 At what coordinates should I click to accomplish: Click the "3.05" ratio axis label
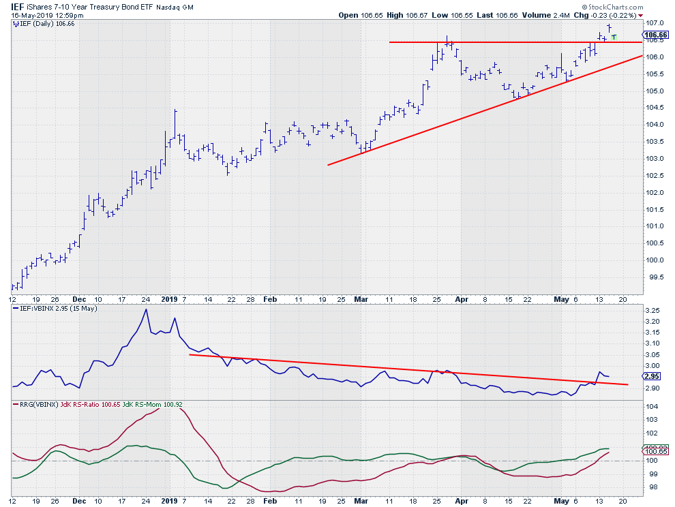pos(652,355)
